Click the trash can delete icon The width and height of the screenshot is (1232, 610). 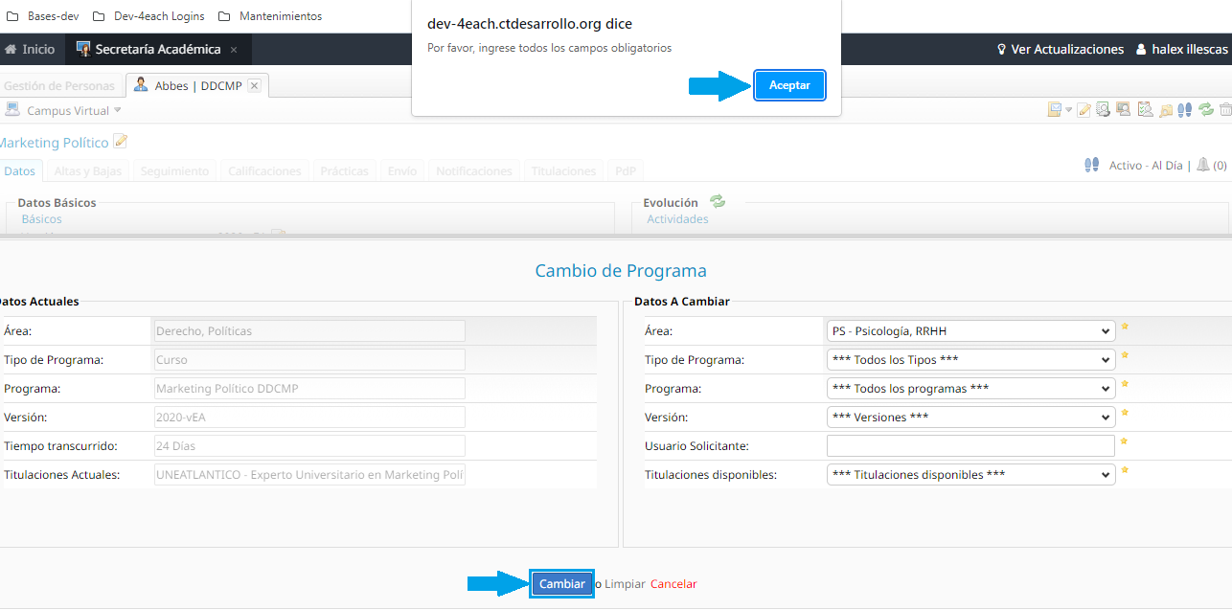click(x=1225, y=110)
